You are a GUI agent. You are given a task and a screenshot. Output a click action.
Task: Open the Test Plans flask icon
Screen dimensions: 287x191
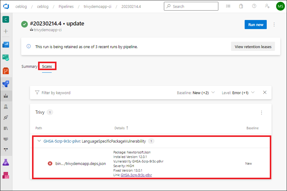click(x=6, y=162)
